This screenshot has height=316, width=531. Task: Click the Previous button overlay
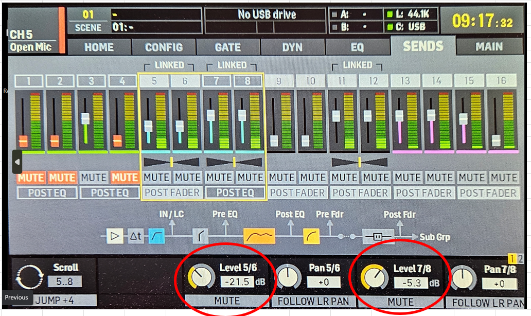tap(16, 297)
